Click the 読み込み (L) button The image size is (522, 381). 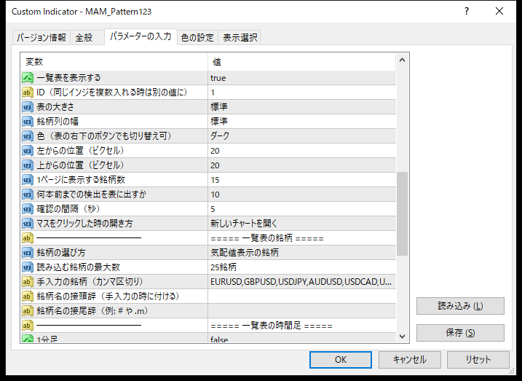click(x=460, y=306)
